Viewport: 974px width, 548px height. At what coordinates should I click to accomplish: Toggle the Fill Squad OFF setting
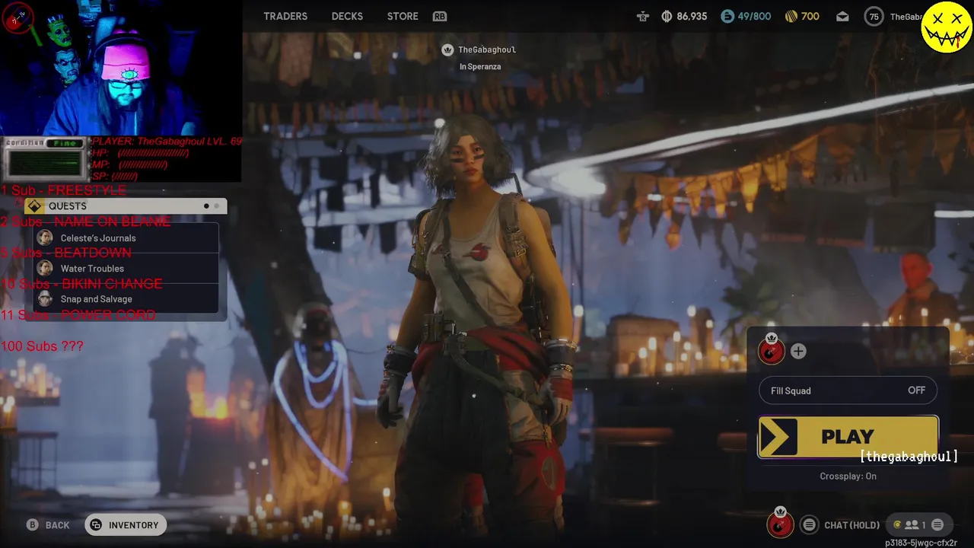pos(848,390)
